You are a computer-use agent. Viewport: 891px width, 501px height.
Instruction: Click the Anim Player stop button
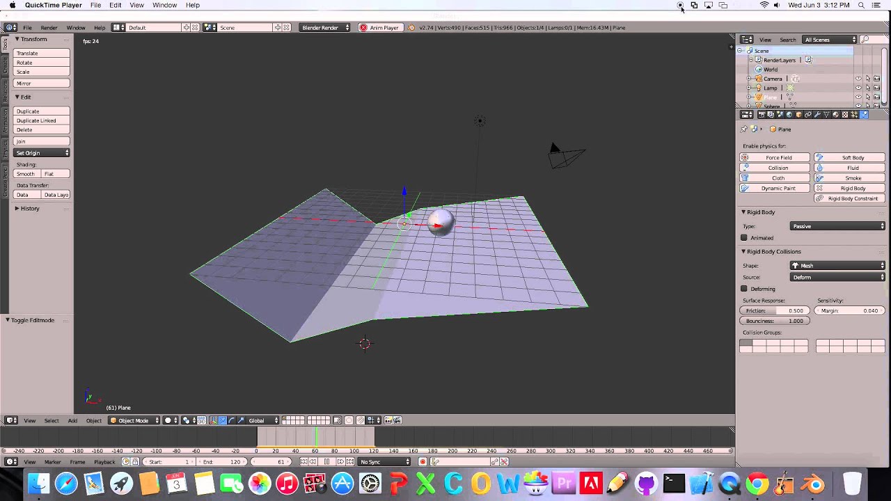pyautogui.click(x=379, y=28)
